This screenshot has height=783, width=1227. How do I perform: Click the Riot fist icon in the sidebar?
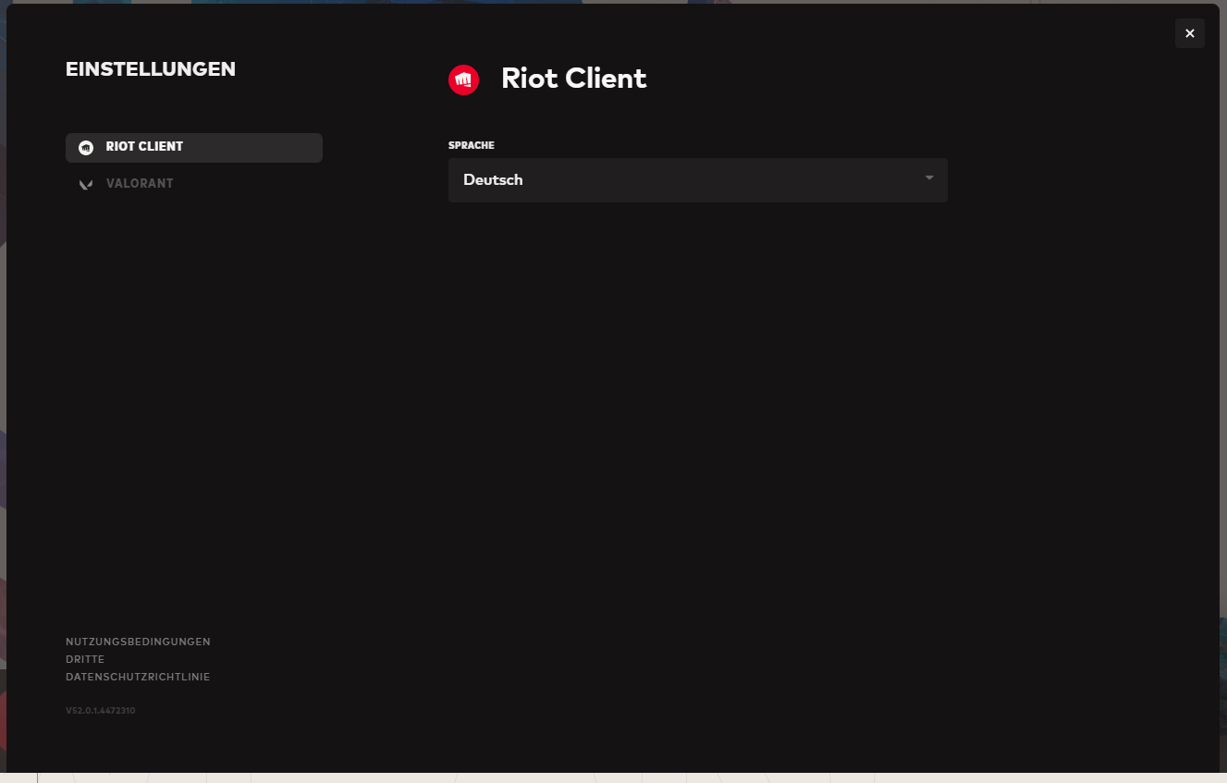(x=86, y=148)
